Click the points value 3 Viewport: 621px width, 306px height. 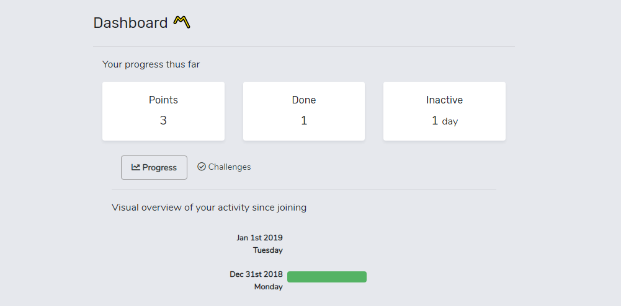pyautogui.click(x=163, y=121)
